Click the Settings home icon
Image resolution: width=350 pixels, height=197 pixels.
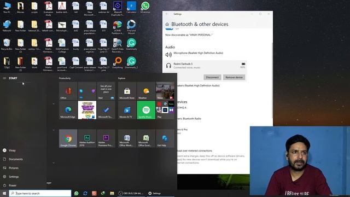[x=167, y=24]
